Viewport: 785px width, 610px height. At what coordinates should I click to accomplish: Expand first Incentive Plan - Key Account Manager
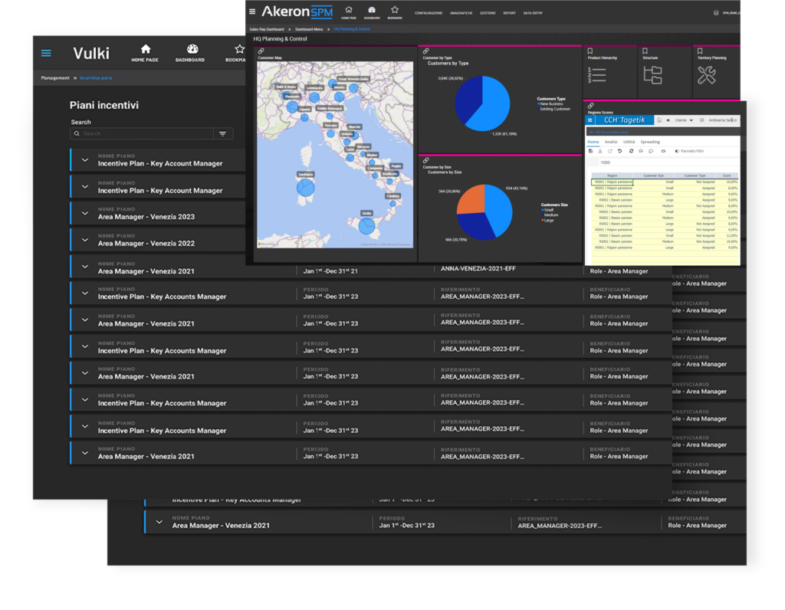[85, 160]
